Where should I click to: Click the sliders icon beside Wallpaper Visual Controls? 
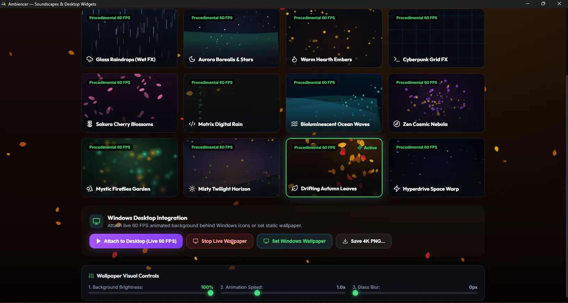point(91,276)
